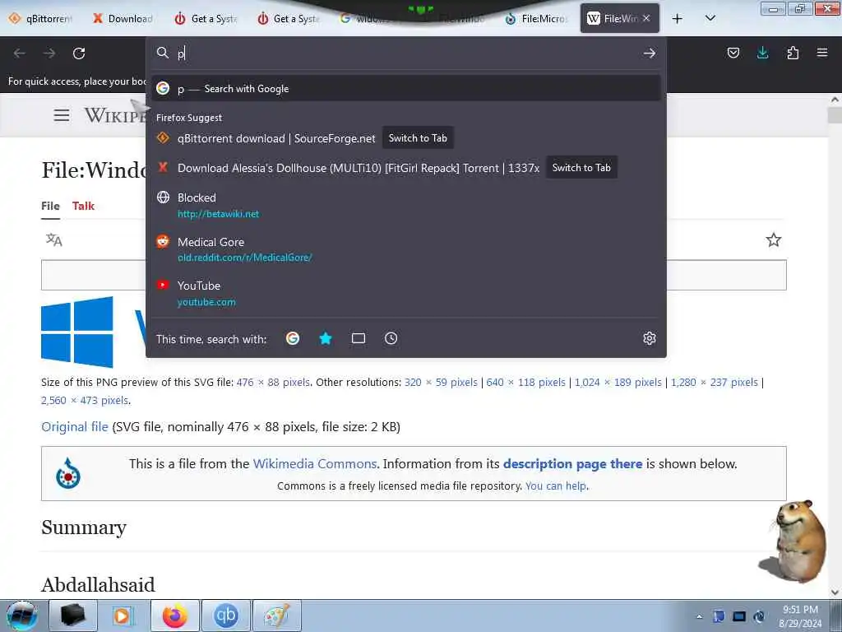Go back using the back arrow
This screenshot has height=632, width=842.
(20, 53)
